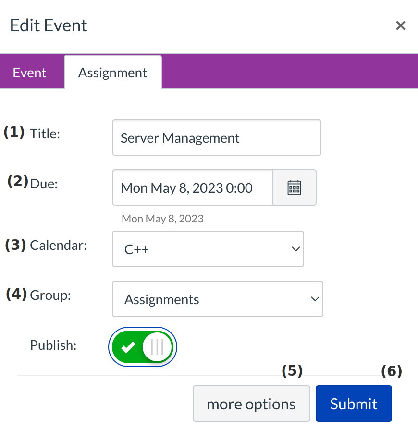Click the checkmark inside Publish toggle
Image resolution: width=418 pixels, height=443 pixels.
click(x=128, y=347)
